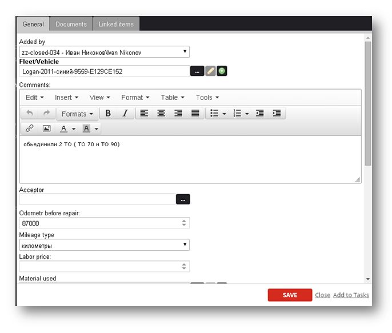Browse Fleet/Vehicle with ellipsis button
The width and height of the screenshot is (392, 333).
(197, 71)
